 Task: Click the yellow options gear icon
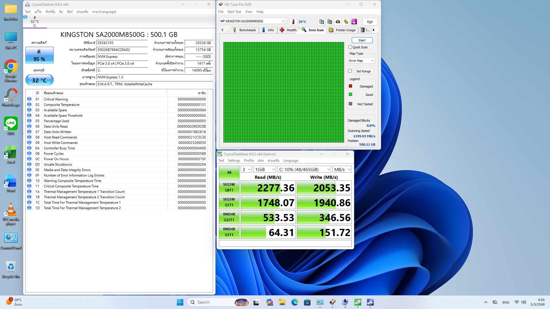[346, 21]
